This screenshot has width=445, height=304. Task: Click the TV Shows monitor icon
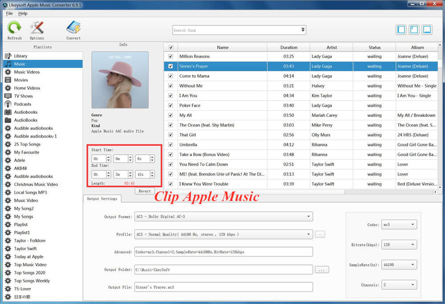click(x=8, y=96)
